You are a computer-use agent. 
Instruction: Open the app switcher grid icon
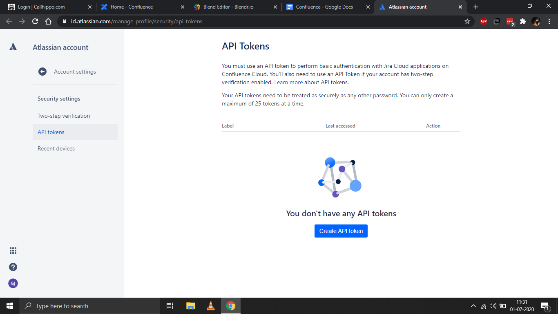point(13,251)
